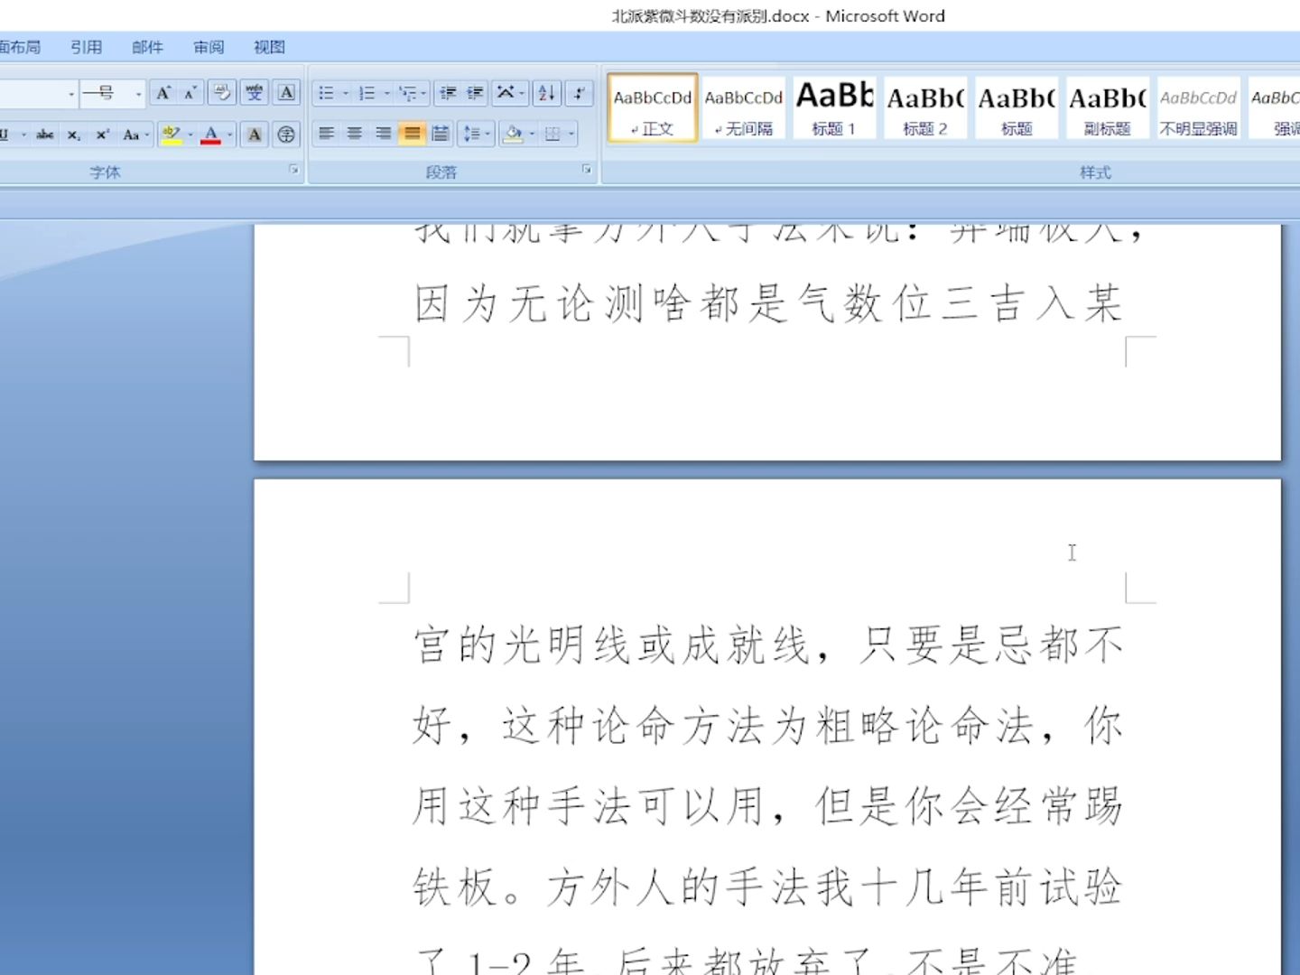The height and width of the screenshot is (975, 1300).
Task: Apply the 副标题 (Subtitle) style
Action: tap(1108, 108)
